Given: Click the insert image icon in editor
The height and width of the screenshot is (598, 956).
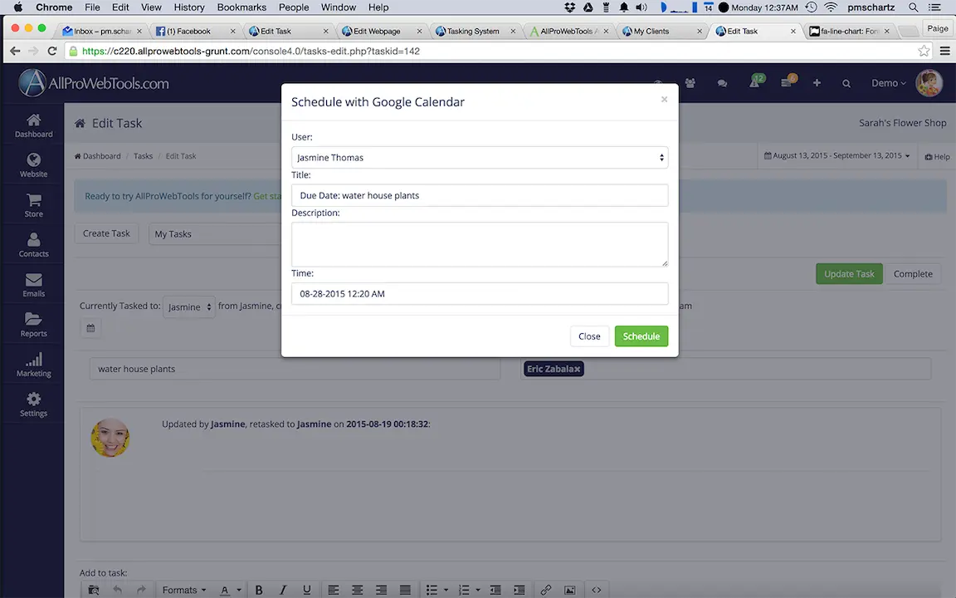Looking at the screenshot, I should point(569,590).
